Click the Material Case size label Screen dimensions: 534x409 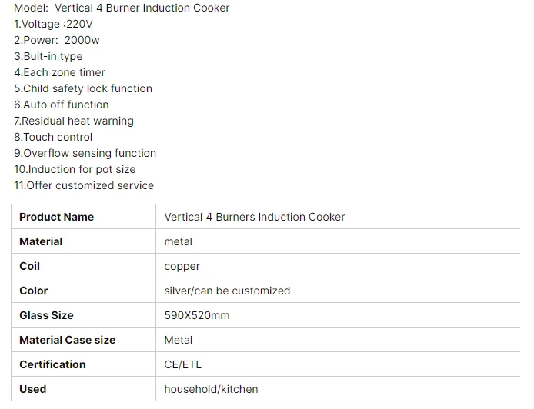tap(68, 340)
